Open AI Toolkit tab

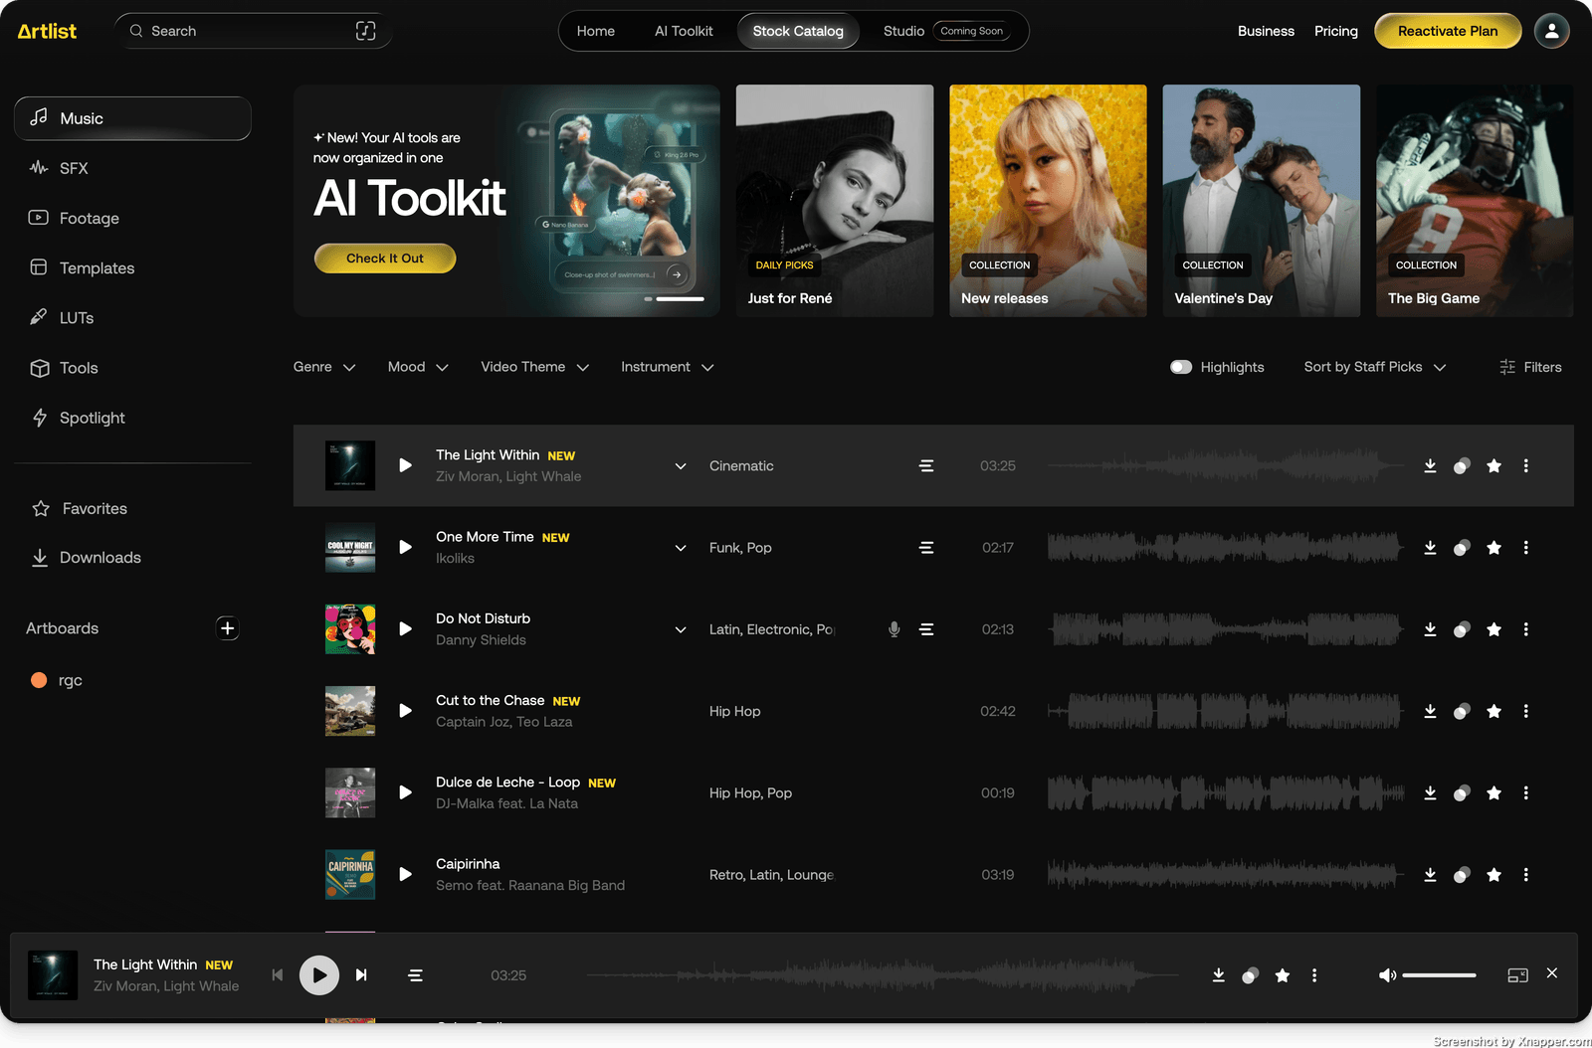click(x=684, y=31)
